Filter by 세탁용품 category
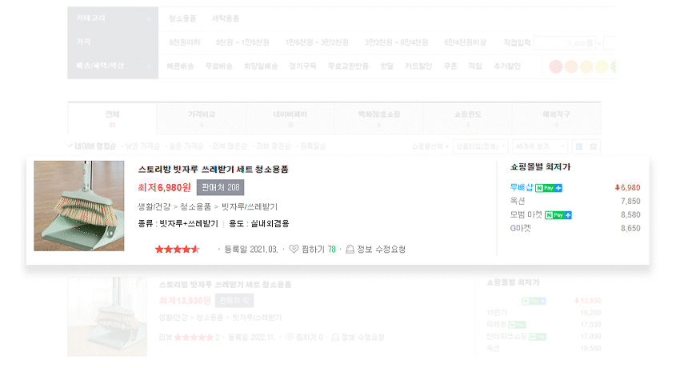The height and width of the screenshot is (368, 688). [x=226, y=18]
